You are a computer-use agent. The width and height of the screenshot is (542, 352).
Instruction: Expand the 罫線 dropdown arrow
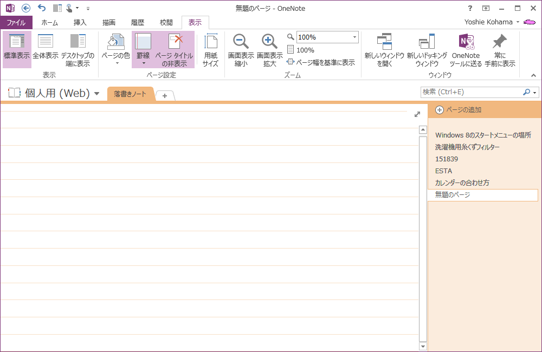click(144, 63)
